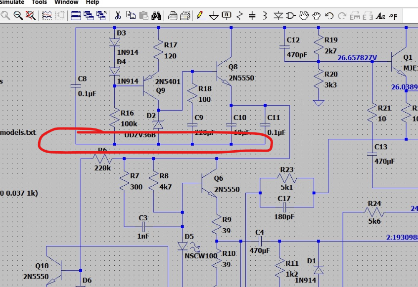
Task: Click the cascade windows icon
Action: point(89,16)
